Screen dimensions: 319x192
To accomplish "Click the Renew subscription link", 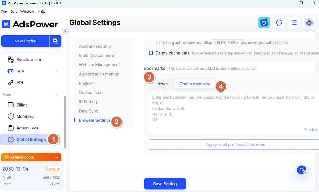I will (53, 169).
